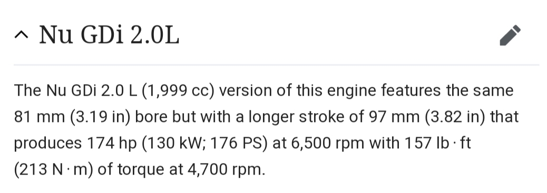Click the text "1,999 cc"
Screen dimensions: 547x193
[178, 90]
